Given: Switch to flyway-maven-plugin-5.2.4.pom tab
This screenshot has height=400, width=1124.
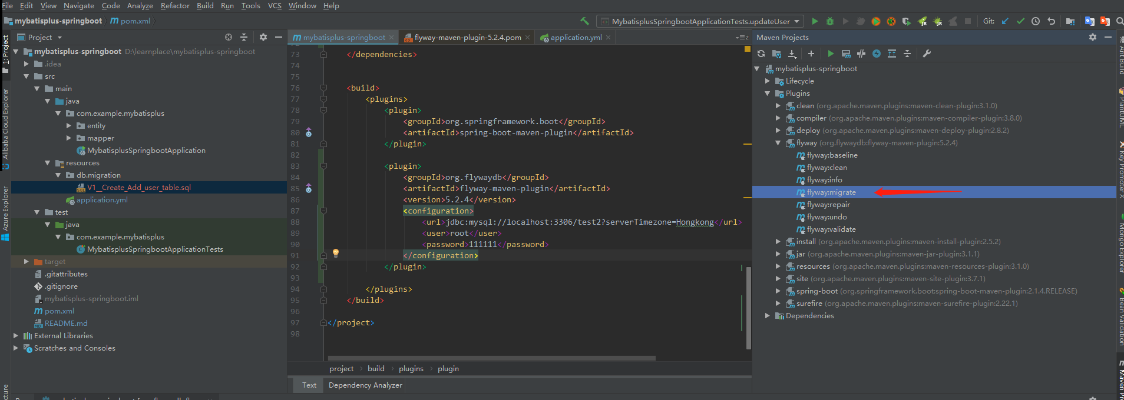Looking at the screenshot, I should coord(468,37).
